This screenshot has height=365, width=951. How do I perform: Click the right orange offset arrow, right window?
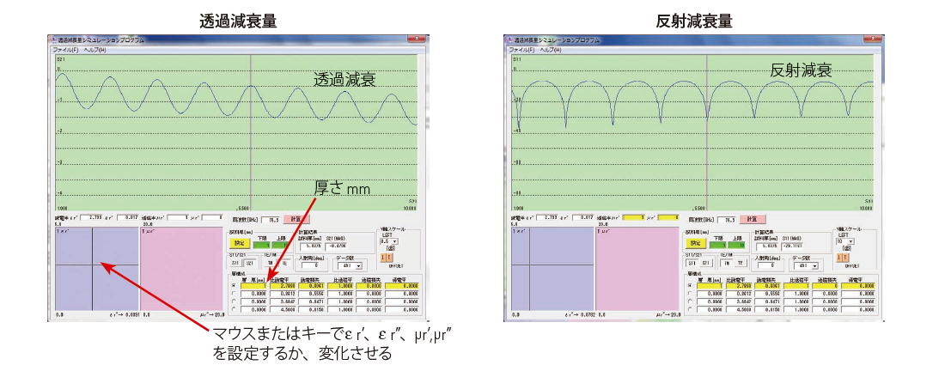coord(845,257)
